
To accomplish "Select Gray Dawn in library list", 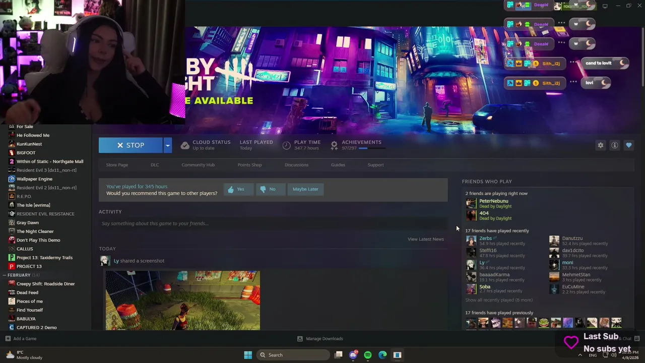I will pos(28,222).
